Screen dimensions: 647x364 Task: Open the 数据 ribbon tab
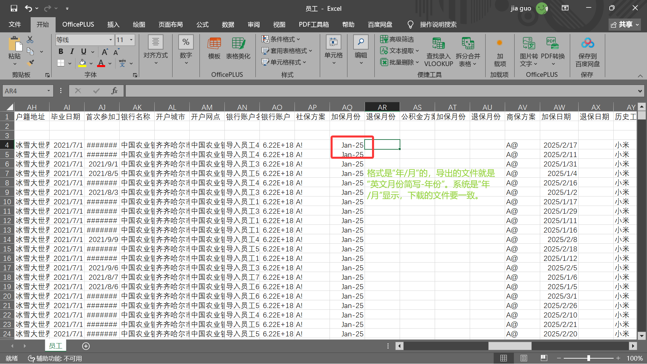click(228, 24)
